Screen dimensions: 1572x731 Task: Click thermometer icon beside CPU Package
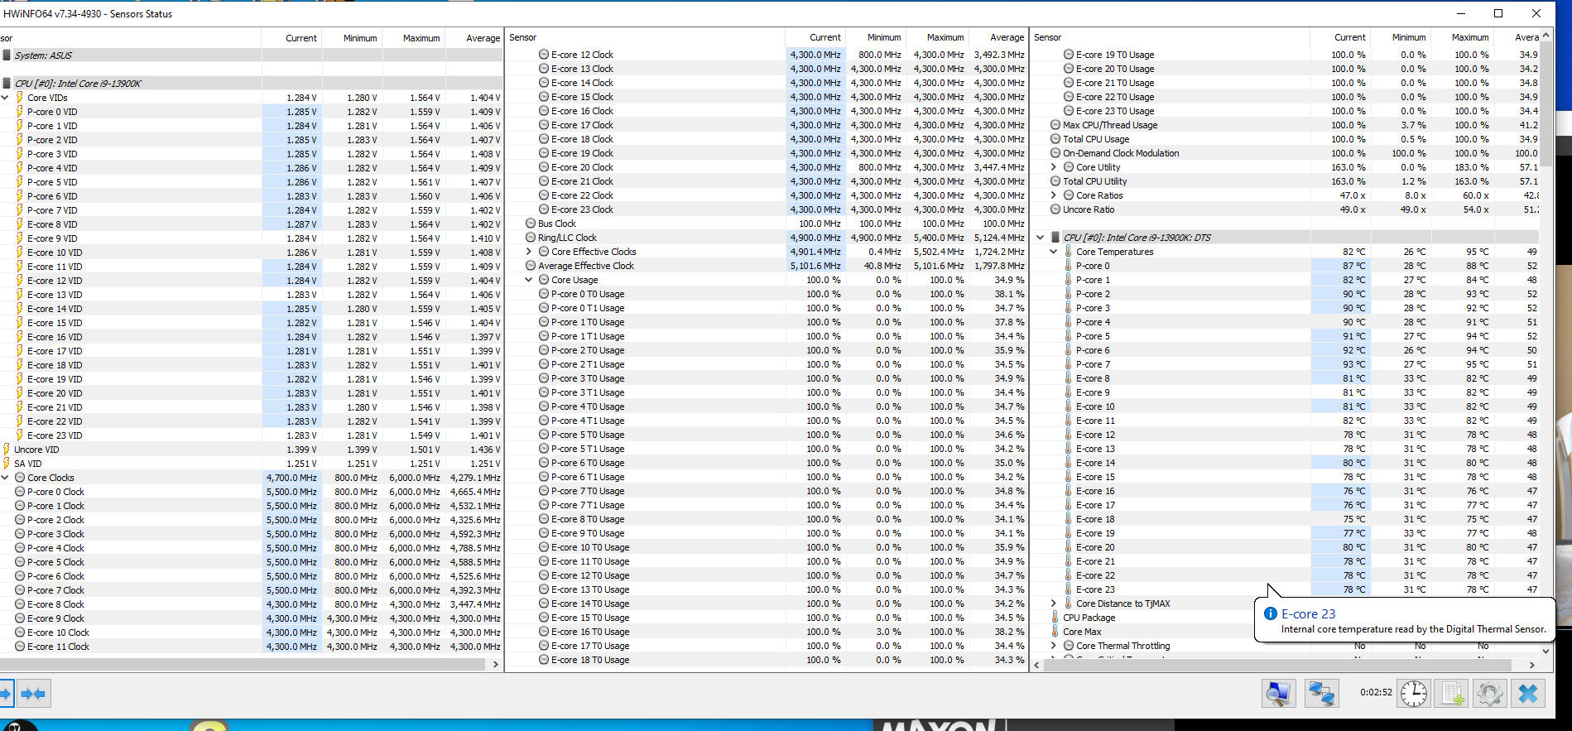[x=1055, y=618]
